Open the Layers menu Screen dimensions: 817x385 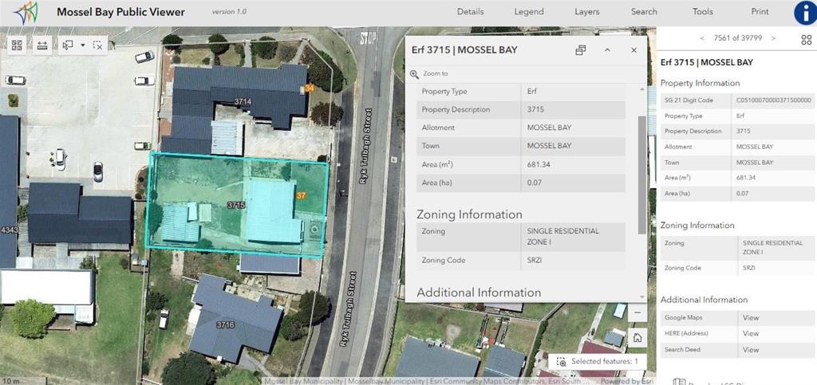(x=586, y=12)
